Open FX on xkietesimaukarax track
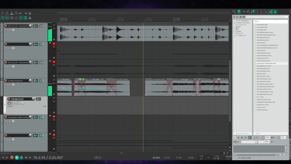This screenshot has height=164, width=291. coord(41,81)
